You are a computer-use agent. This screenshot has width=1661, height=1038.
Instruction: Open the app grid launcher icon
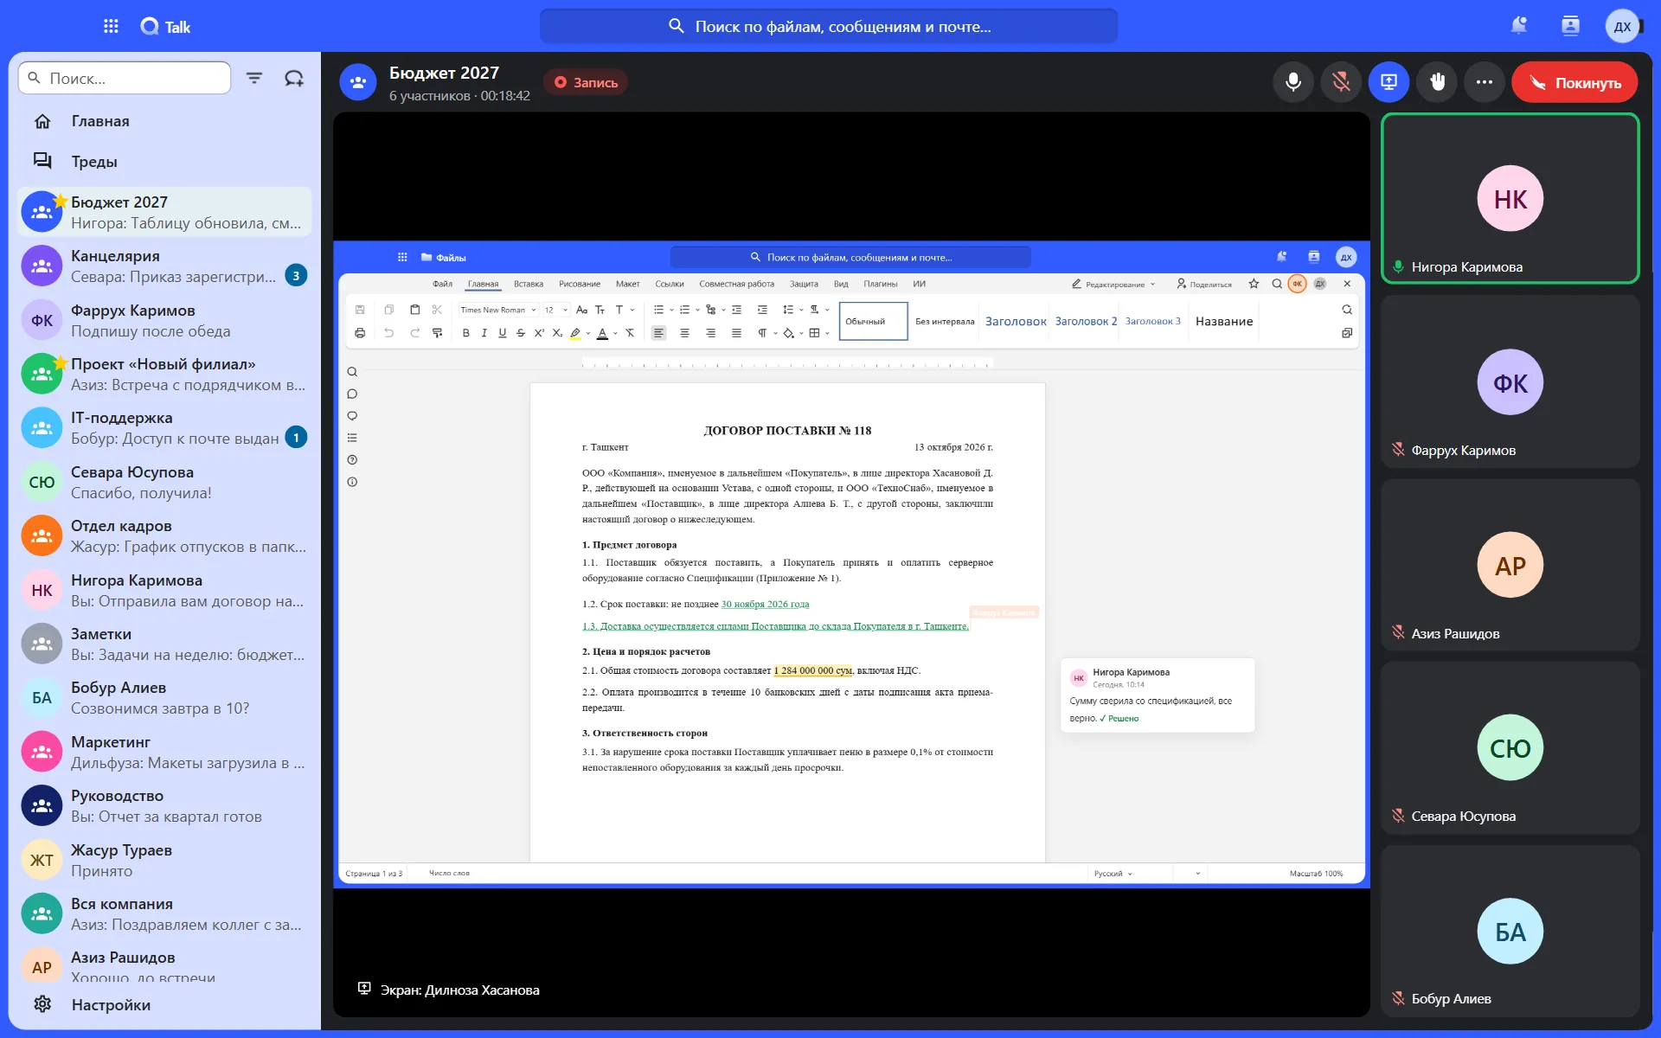coord(111,26)
